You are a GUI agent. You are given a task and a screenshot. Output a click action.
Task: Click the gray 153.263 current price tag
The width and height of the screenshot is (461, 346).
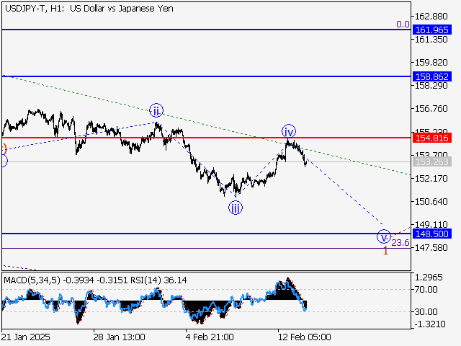(x=432, y=162)
